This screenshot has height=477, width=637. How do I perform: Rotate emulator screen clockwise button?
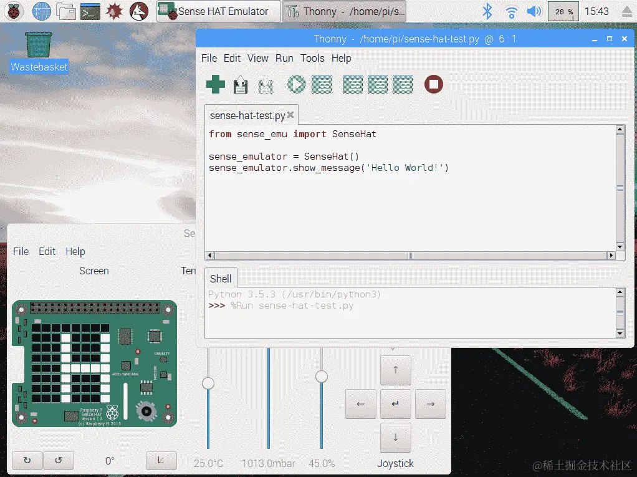point(27,460)
